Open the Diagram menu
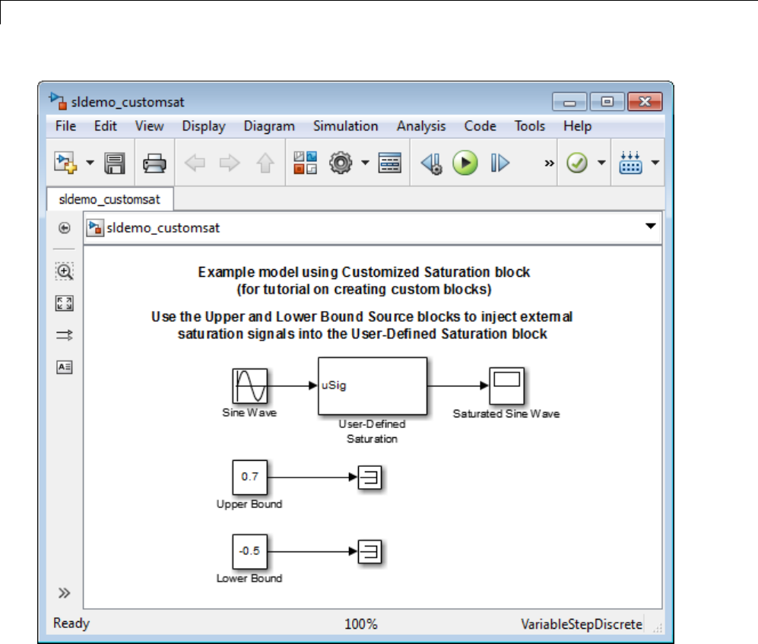 click(x=269, y=126)
